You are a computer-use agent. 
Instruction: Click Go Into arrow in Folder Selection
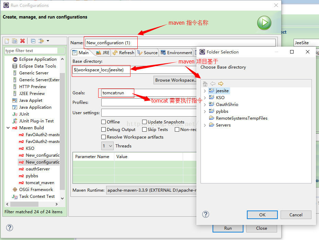tap(221, 84)
